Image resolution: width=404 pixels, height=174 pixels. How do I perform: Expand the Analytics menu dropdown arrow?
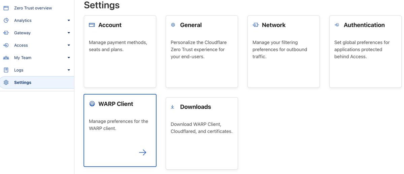click(69, 21)
